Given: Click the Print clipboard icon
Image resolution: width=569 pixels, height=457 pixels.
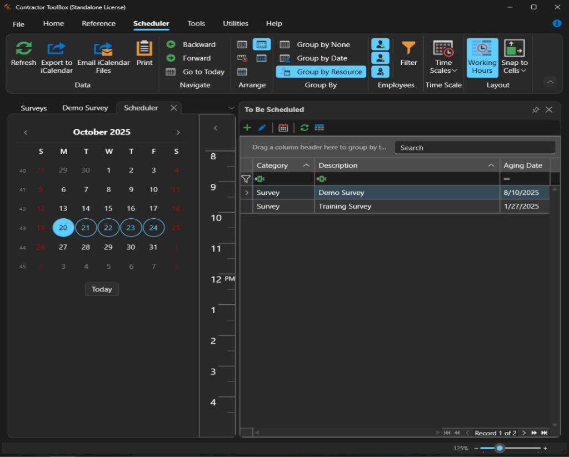Looking at the screenshot, I should point(144,49).
